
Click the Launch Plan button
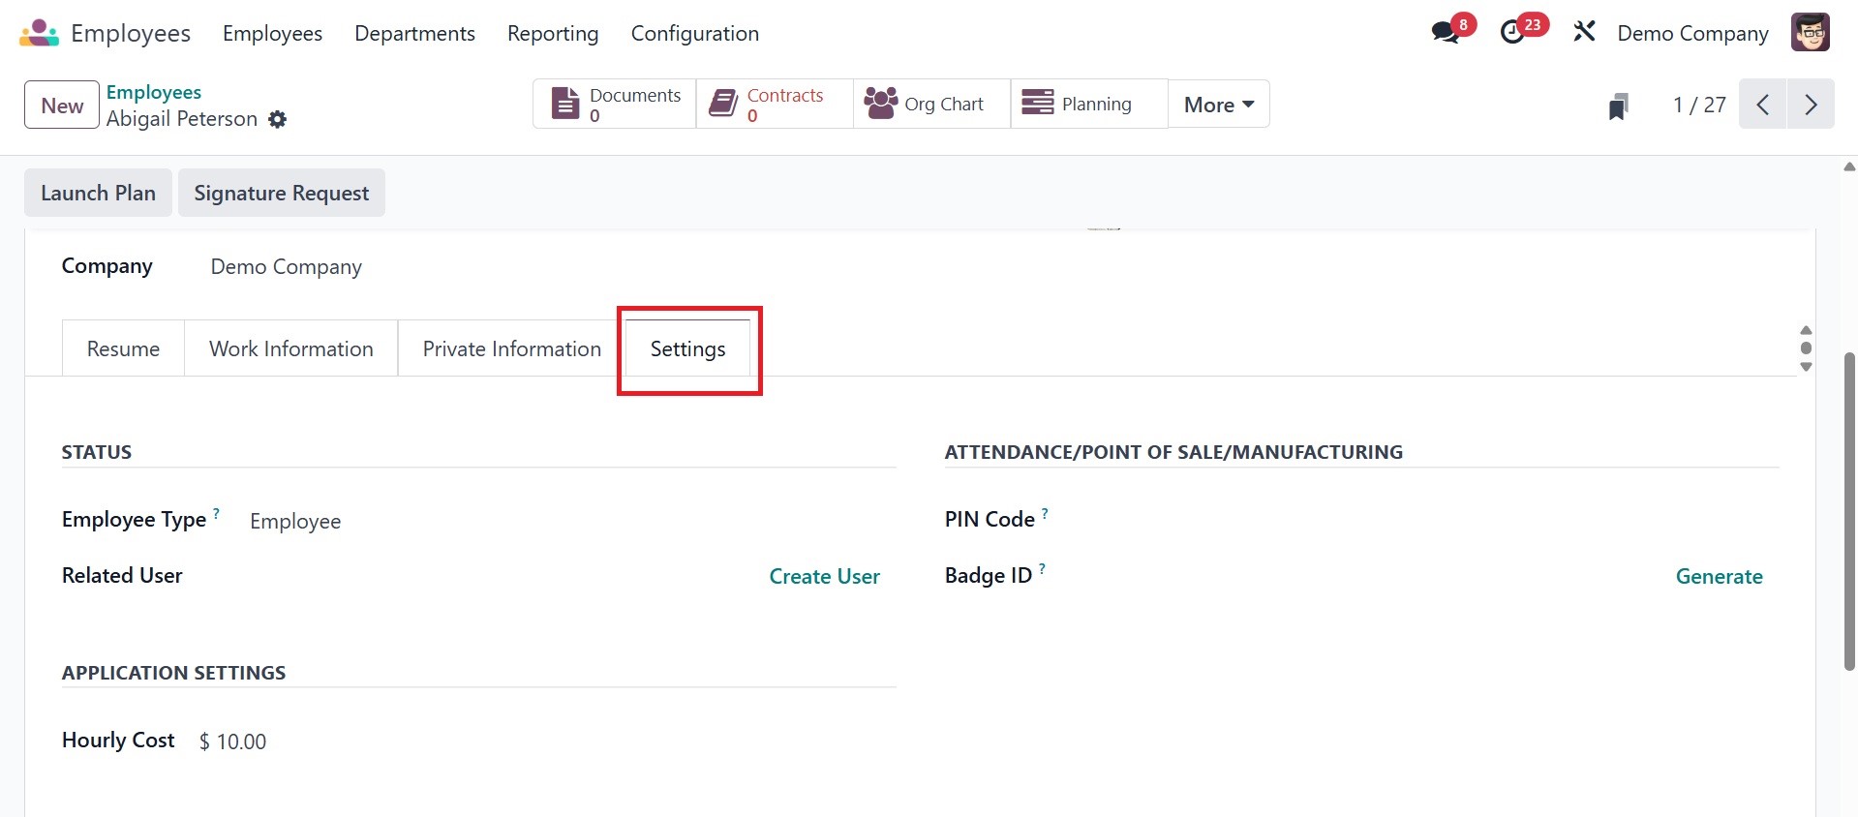(98, 193)
